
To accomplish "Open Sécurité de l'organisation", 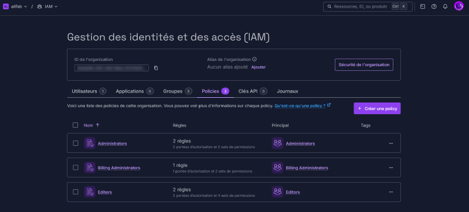I will point(363,65).
